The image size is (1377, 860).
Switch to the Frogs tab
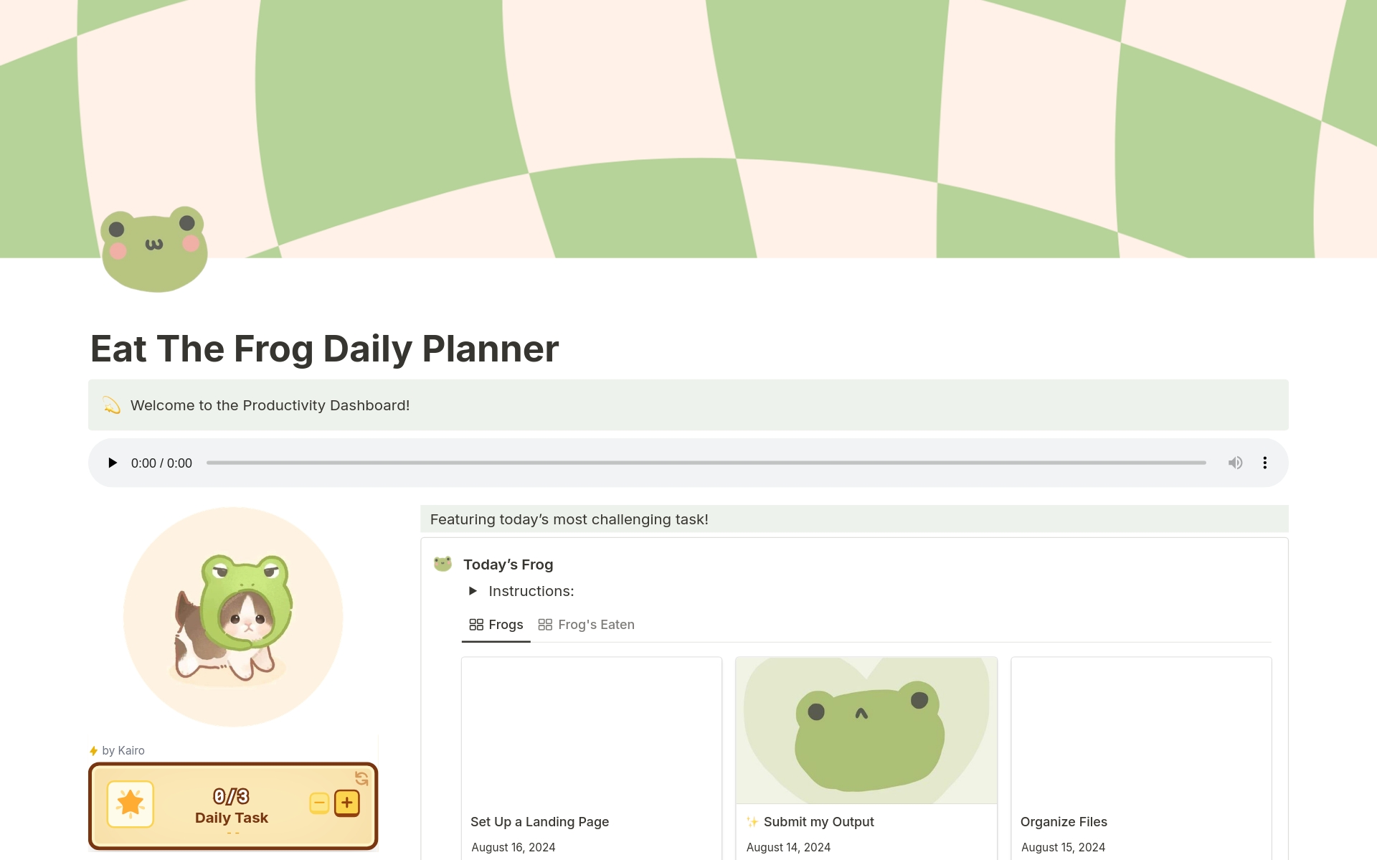(506, 624)
